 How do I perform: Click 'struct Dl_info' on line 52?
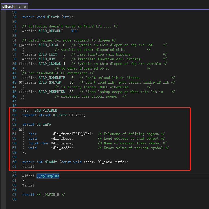(36, 125)
